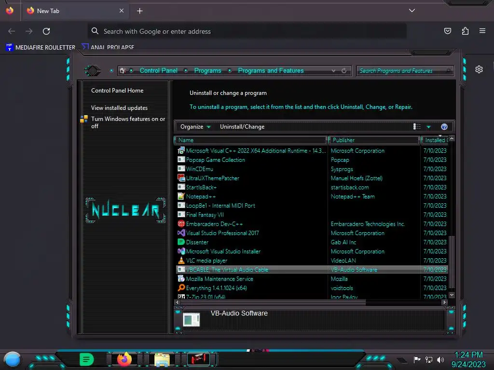The width and height of the screenshot is (494, 370).
Task: Change the view with the view icon
Action: point(417,127)
